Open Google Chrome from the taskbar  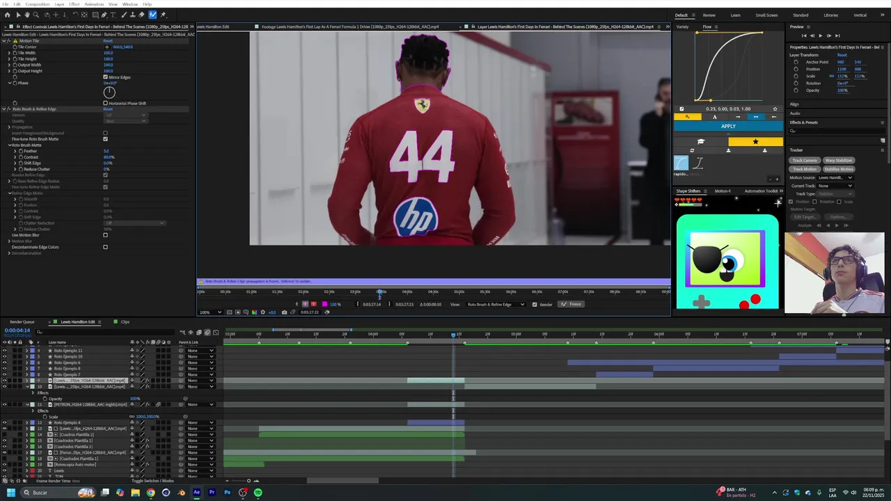click(x=150, y=493)
